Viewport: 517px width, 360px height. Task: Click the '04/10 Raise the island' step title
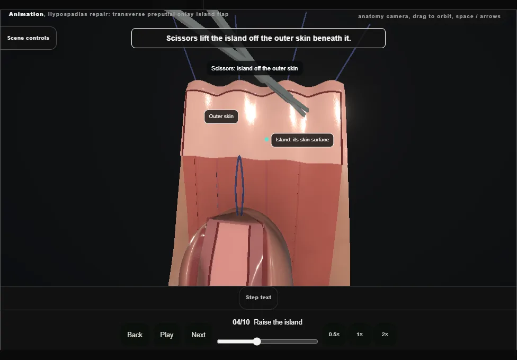268,322
